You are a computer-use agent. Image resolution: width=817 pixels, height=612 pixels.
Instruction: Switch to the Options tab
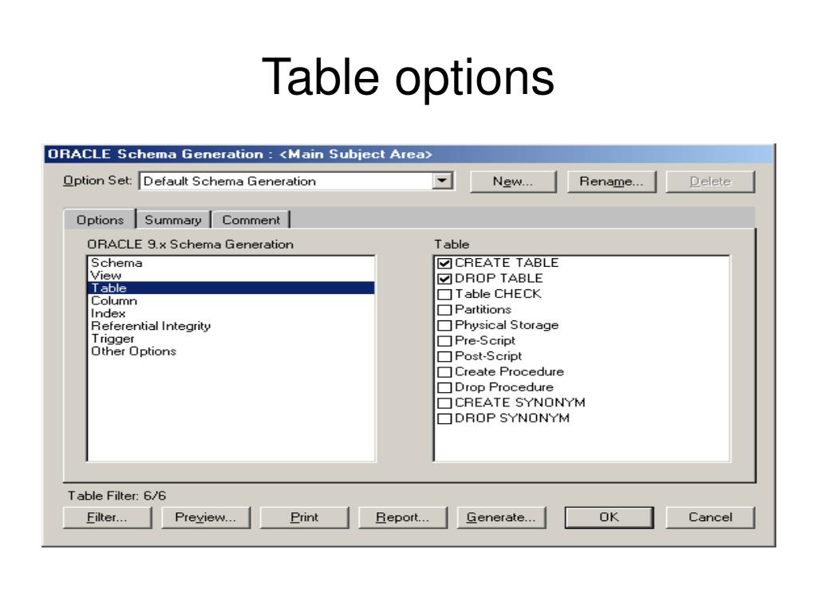(x=100, y=220)
